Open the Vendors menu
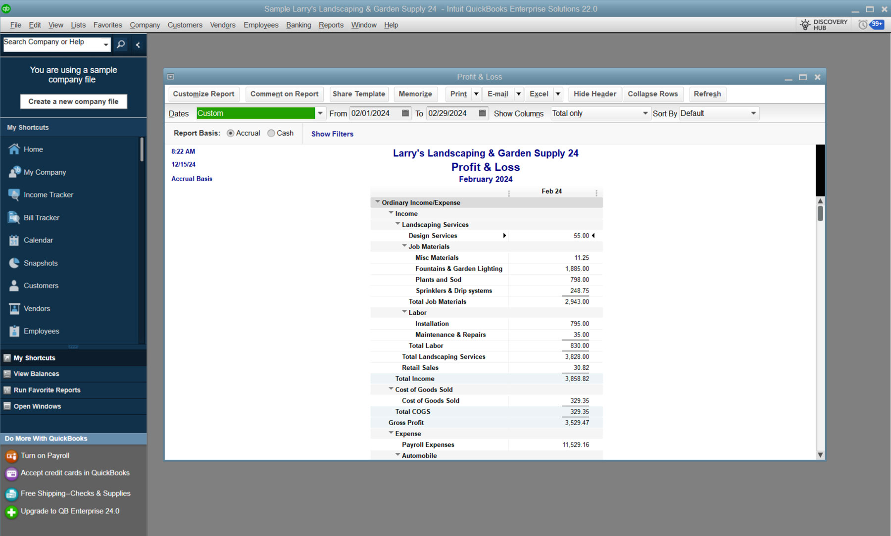Screen dimensions: 891x536 click(223, 25)
